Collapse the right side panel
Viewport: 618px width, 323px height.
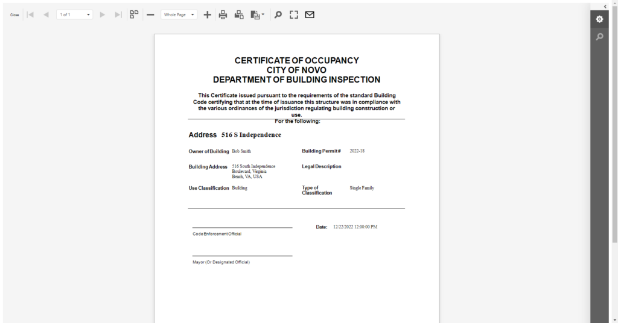605,6
